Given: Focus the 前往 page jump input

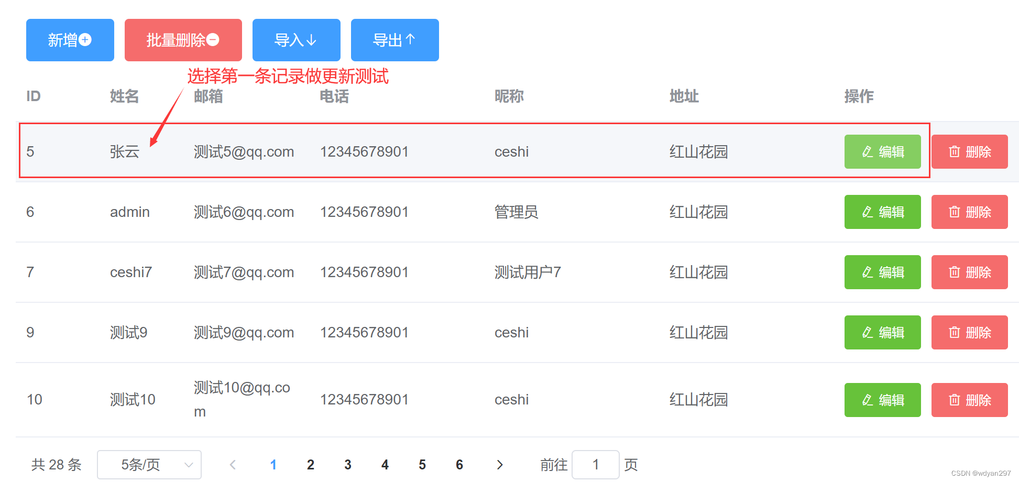Looking at the screenshot, I should pos(596,465).
